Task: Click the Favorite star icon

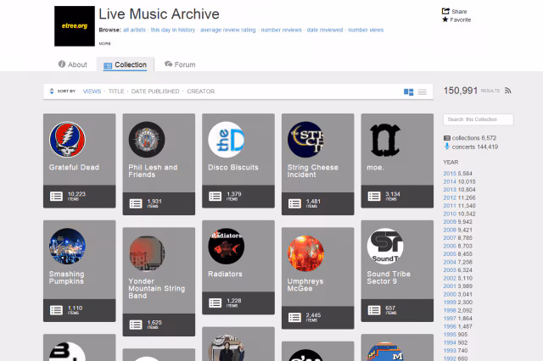Action: pos(445,19)
